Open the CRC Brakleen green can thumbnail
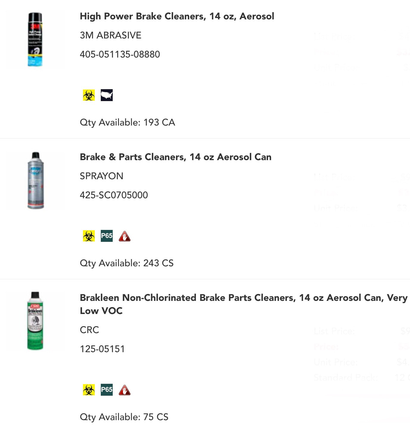Viewport: 410px width, 430px height. (35, 321)
